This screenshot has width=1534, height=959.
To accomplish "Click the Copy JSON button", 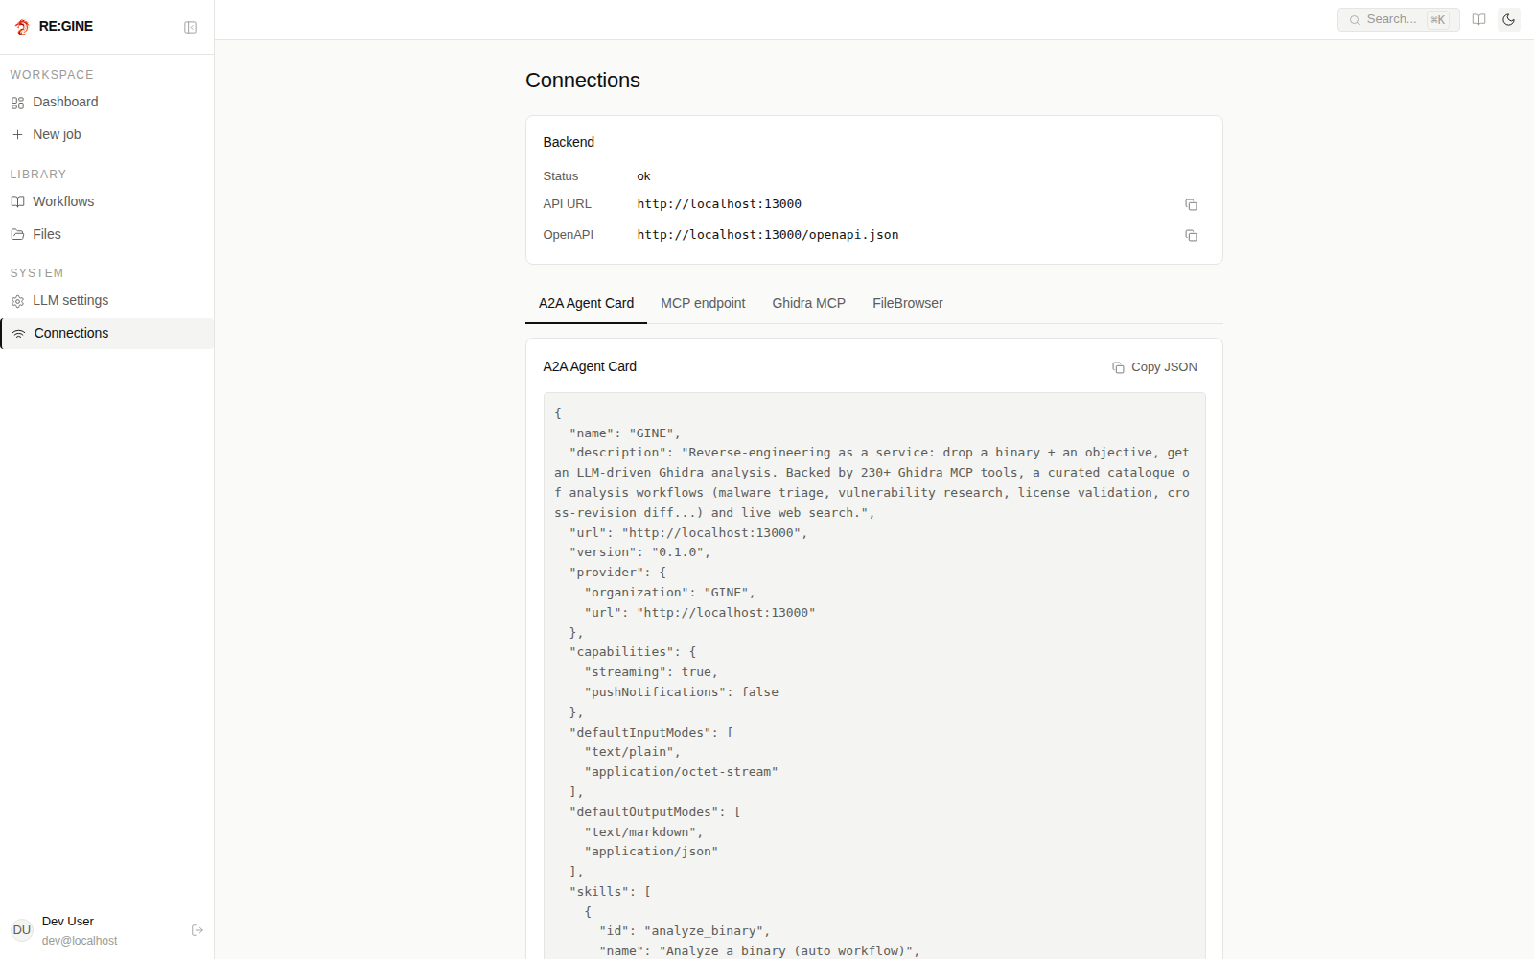I will click(x=1154, y=367).
